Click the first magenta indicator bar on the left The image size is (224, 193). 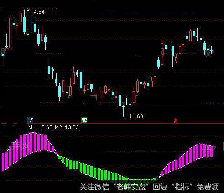tap(3, 162)
